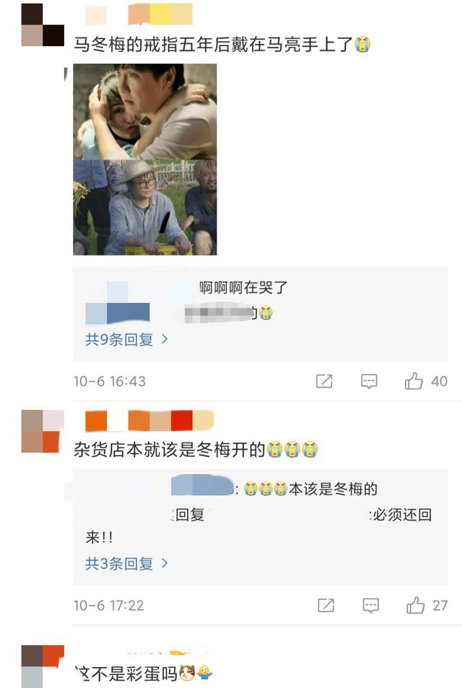Select comment text 杂货店本就该是冬梅开的
Screen dimensions: 462x688
coord(170,449)
